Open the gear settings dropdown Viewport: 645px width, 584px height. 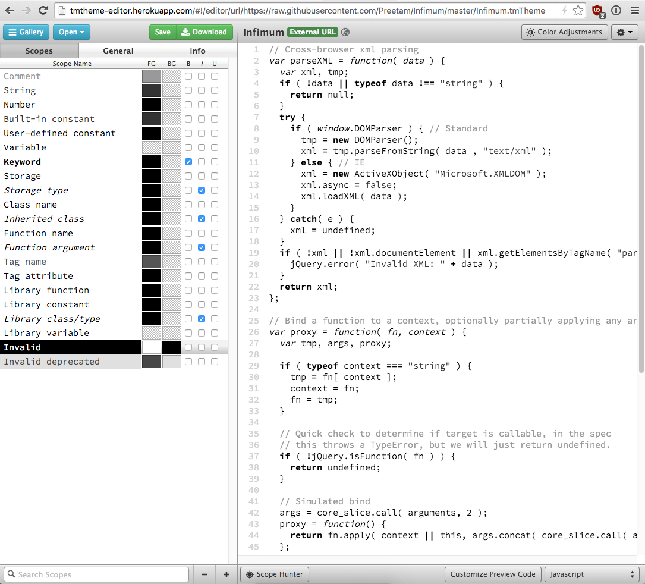coord(625,32)
